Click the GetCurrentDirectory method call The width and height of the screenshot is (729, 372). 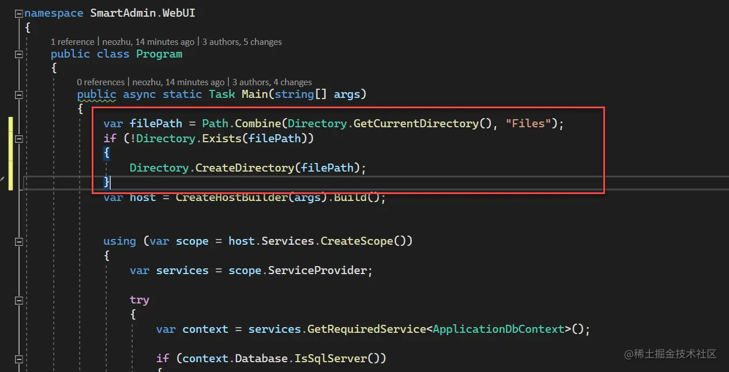(416, 123)
